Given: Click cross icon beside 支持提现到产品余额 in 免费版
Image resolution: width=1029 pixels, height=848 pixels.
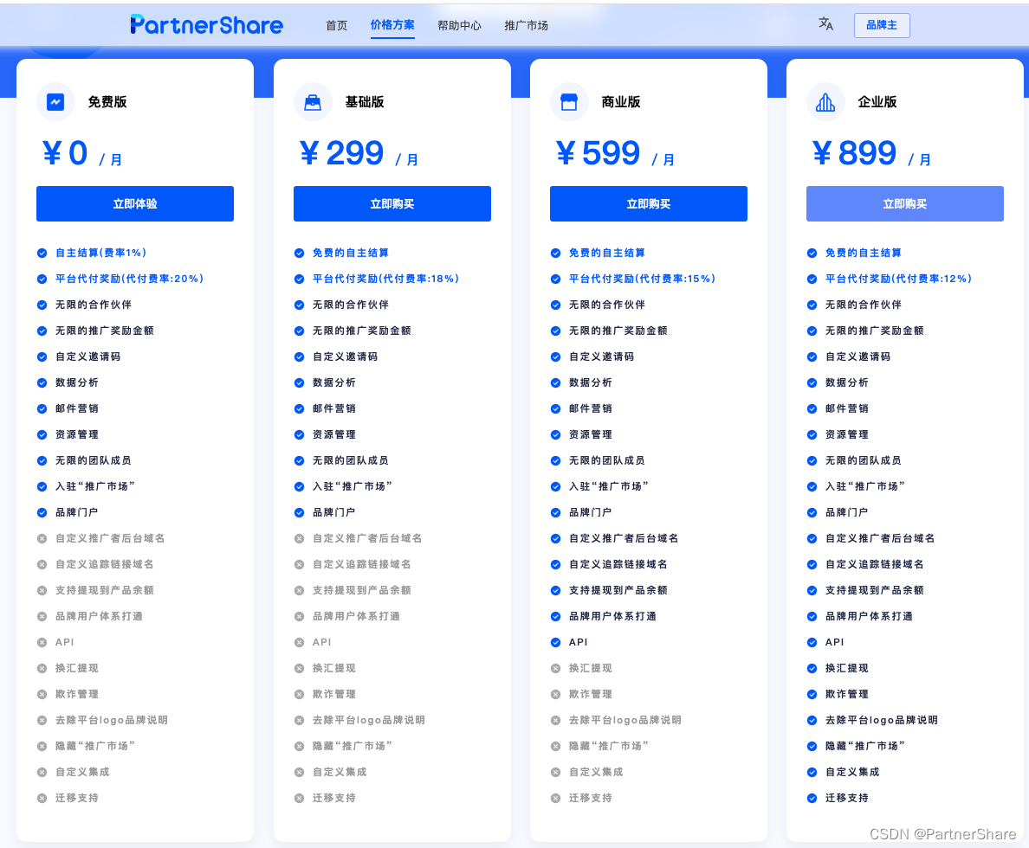Looking at the screenshot, I should (42, 590).
